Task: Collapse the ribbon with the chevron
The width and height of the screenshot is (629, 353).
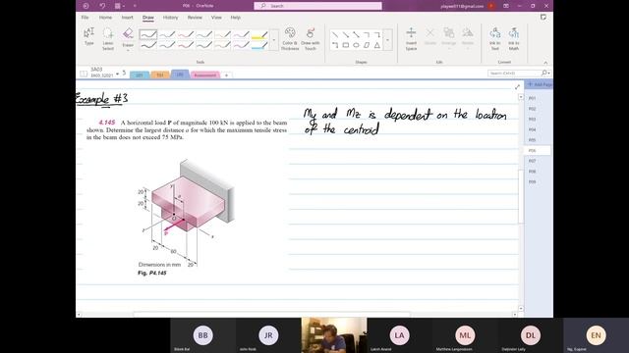Action: click(x=545, y=63)
